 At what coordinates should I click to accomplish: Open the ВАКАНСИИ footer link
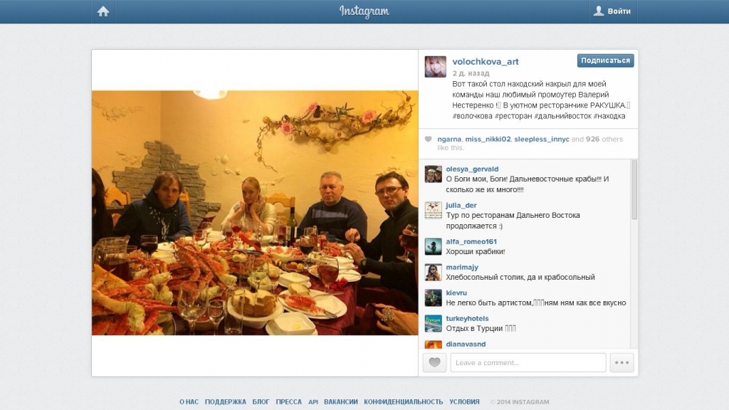coord(341,401)
